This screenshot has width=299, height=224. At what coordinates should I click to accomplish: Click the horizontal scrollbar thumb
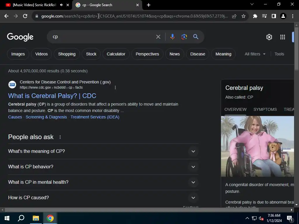coord(132,210)
